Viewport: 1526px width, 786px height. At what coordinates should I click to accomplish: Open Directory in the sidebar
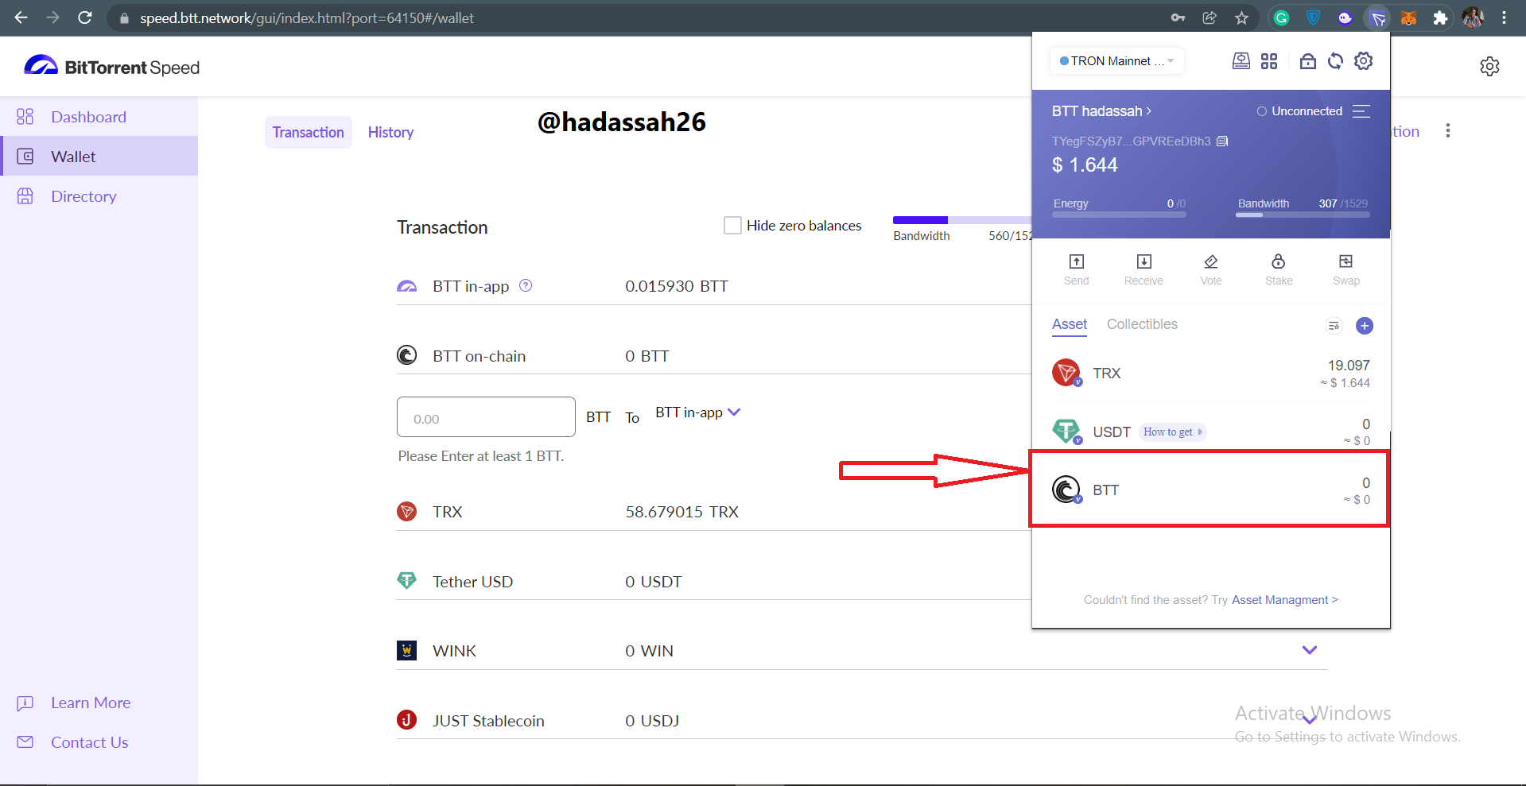tap(99, 196)
